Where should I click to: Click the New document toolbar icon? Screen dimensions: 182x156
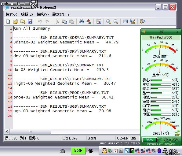pyautogui.click(x=8, y=21)
